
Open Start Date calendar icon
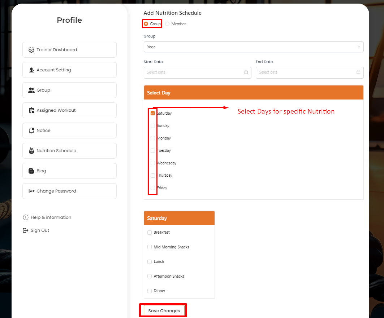coord(246,72)
